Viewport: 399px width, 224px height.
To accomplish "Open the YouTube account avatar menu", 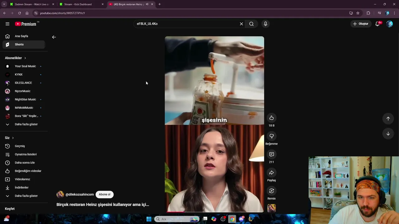I will (x=389, y=24).
